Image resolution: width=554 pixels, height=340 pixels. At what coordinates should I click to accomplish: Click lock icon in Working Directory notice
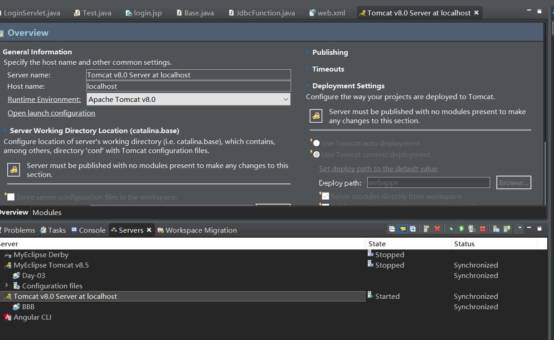(x=14, y=170)
